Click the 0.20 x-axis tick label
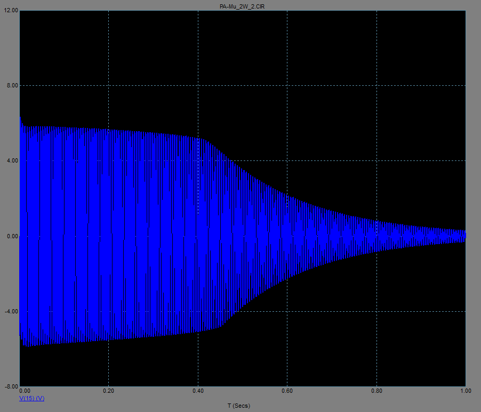481x412 pixels. click(x=109, y=391)
